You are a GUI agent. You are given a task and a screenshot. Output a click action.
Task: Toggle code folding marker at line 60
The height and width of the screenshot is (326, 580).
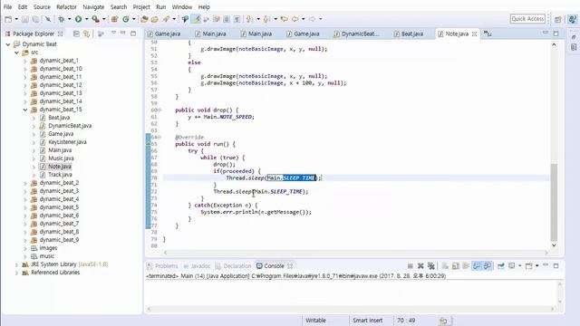click(159, 110)
